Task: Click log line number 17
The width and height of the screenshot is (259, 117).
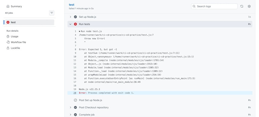Action: 75,82
